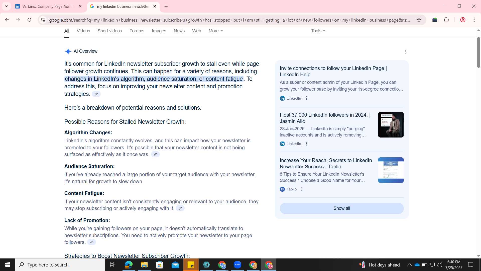481x271 pixels.
Task: Open 'I lost 37,000 LinkedIn followers' link
Action: tap(325, 118)
